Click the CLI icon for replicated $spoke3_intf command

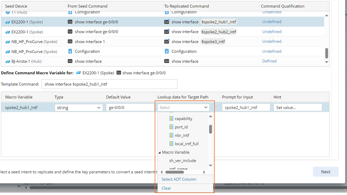click(167, 42)
